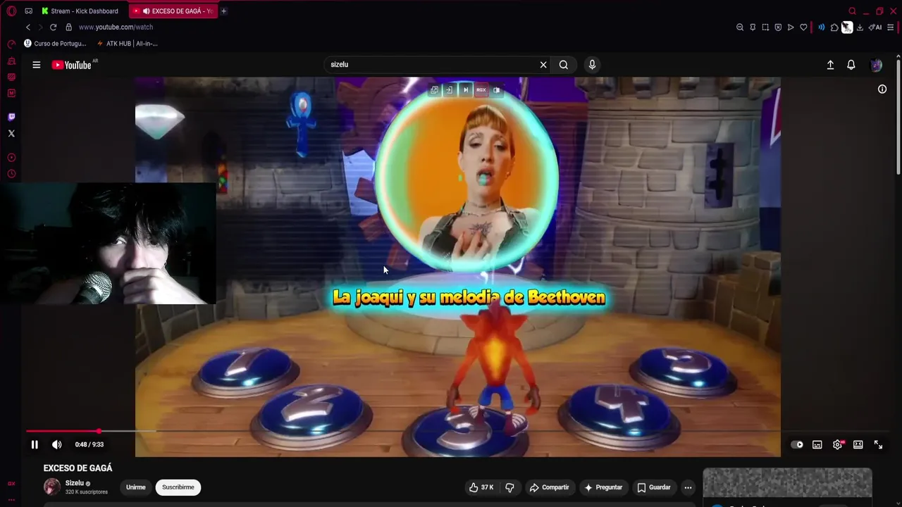902x507 pixels.
Task: Click the Preguntar button
Action: tap(603, 487)
